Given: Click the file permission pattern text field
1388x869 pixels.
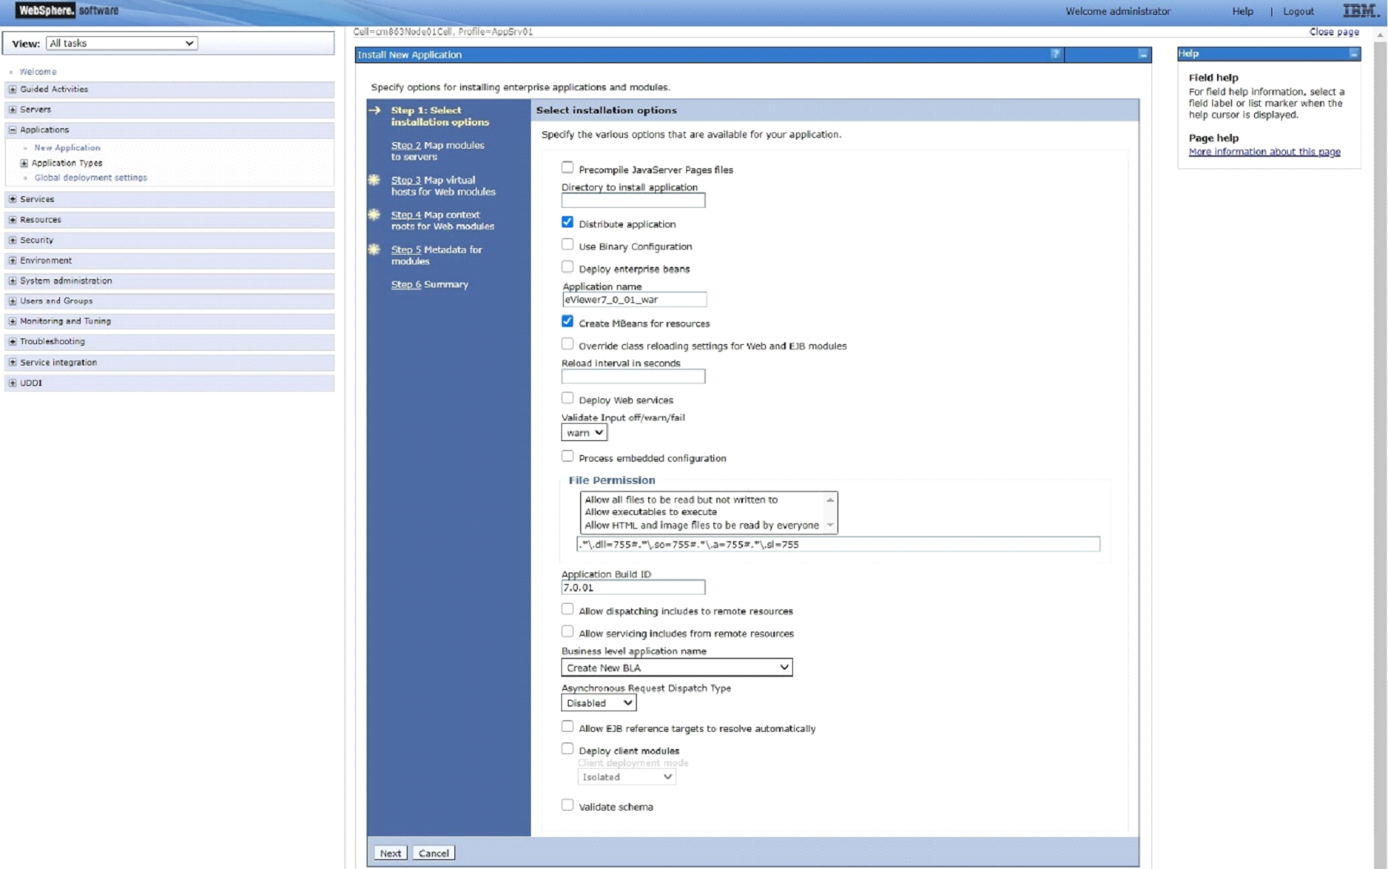Looking at the screenshot, I should 838,545.
